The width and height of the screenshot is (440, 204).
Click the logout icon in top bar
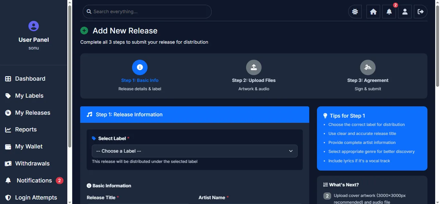421,12
